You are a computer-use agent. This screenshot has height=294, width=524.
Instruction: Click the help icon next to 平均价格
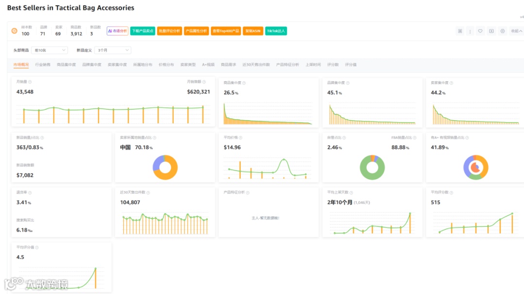tap(241, 138)
